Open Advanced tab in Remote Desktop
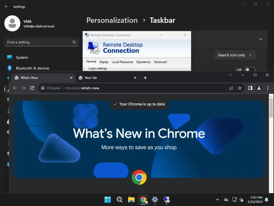 (x=160, y=62)
